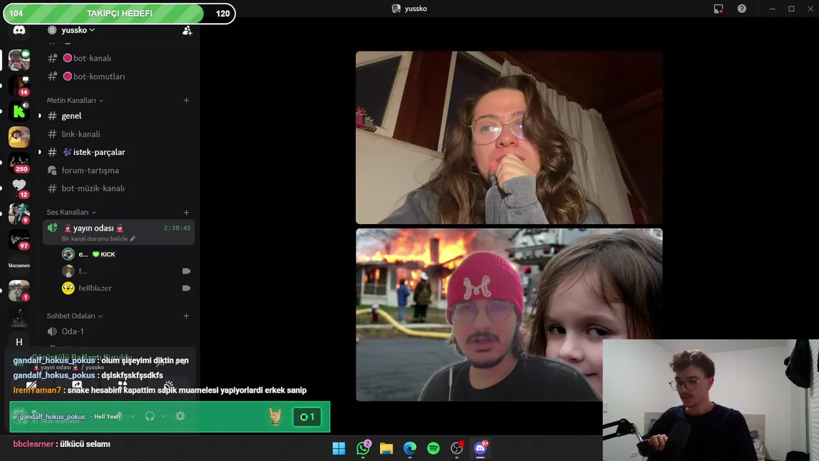The image size is (819, 461).
Task: Open the server labeled H
Action: (x=19, y=342)
